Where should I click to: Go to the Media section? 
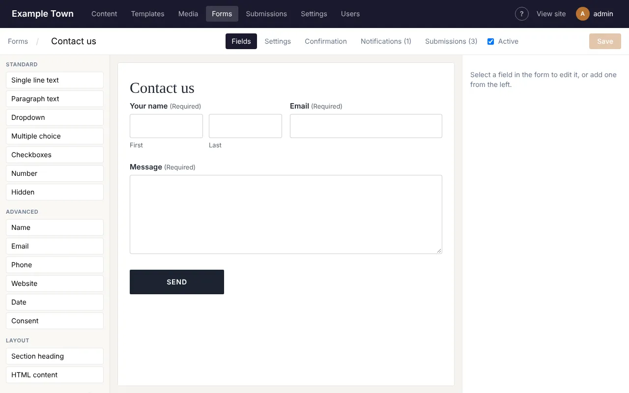pos(188,14)
